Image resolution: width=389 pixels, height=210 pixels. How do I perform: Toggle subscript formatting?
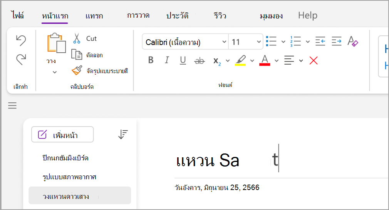tap(217, 61)
